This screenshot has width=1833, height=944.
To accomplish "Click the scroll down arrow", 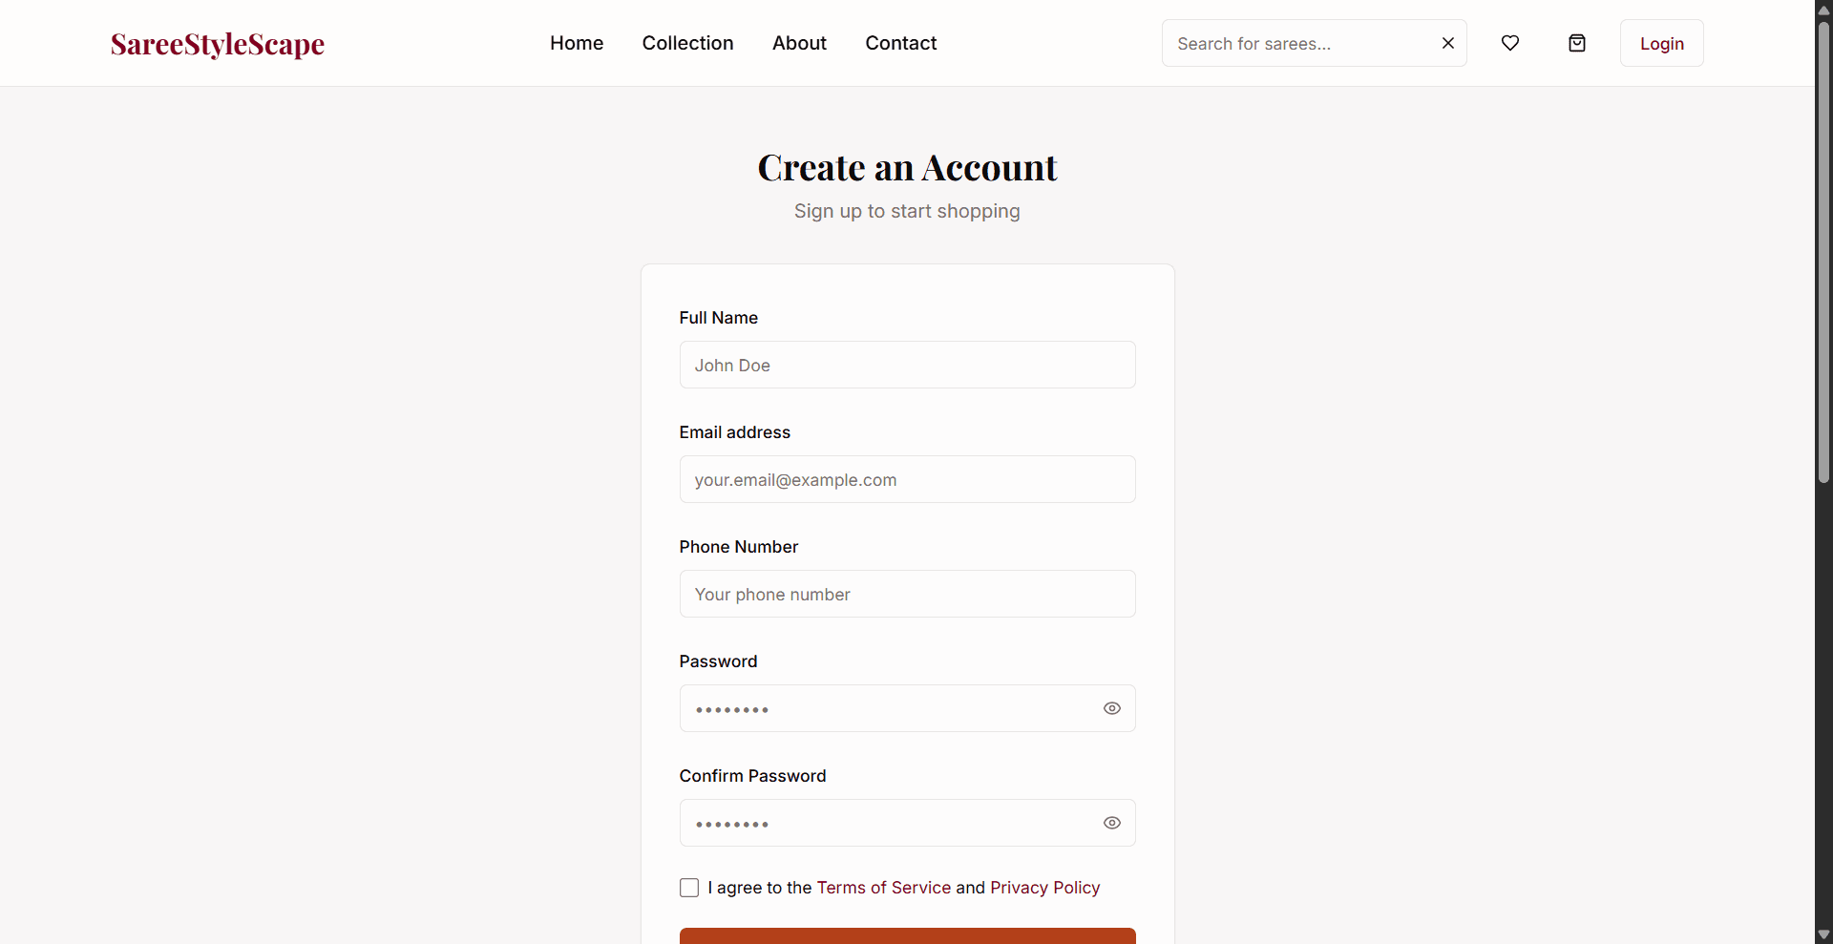I will (x=1823, y=934).
